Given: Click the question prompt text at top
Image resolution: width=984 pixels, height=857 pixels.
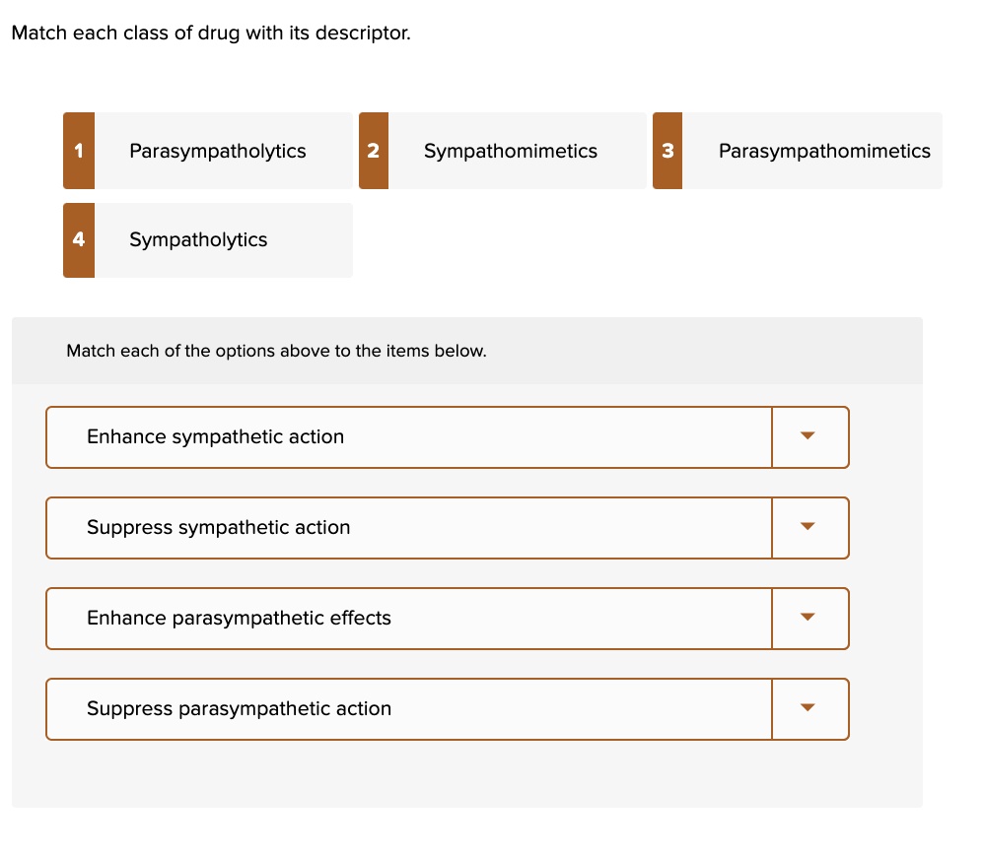Looking at the screenshot, I should 210,33.
